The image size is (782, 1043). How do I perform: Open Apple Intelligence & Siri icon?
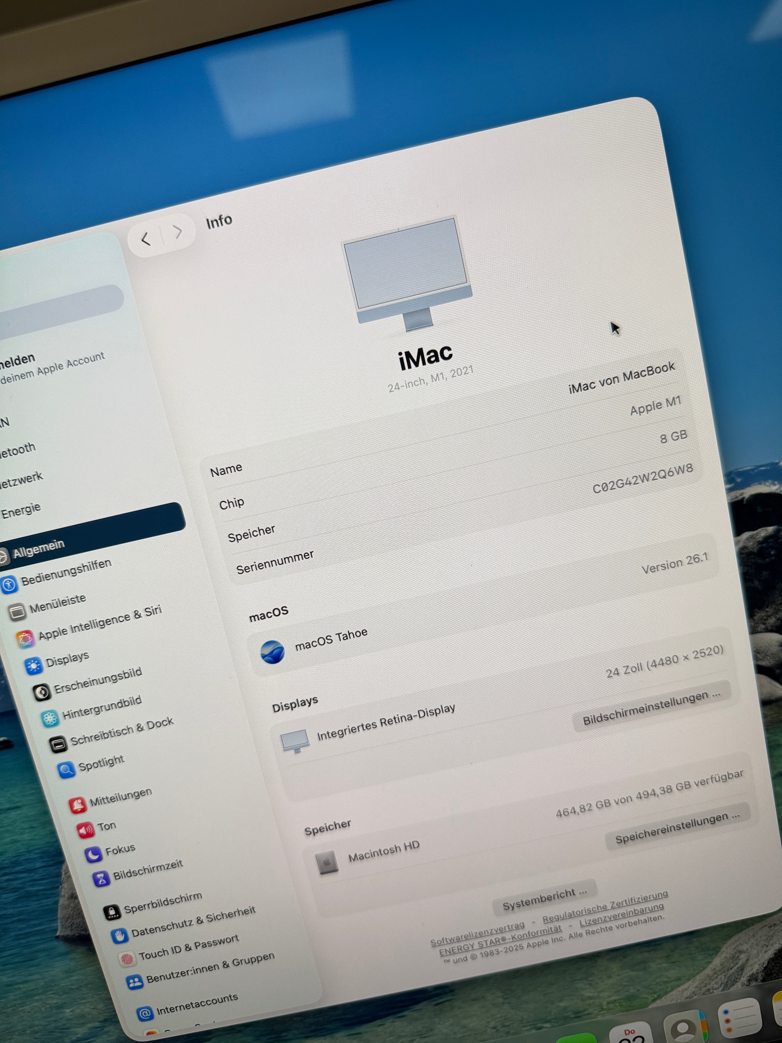click(25, 639)
